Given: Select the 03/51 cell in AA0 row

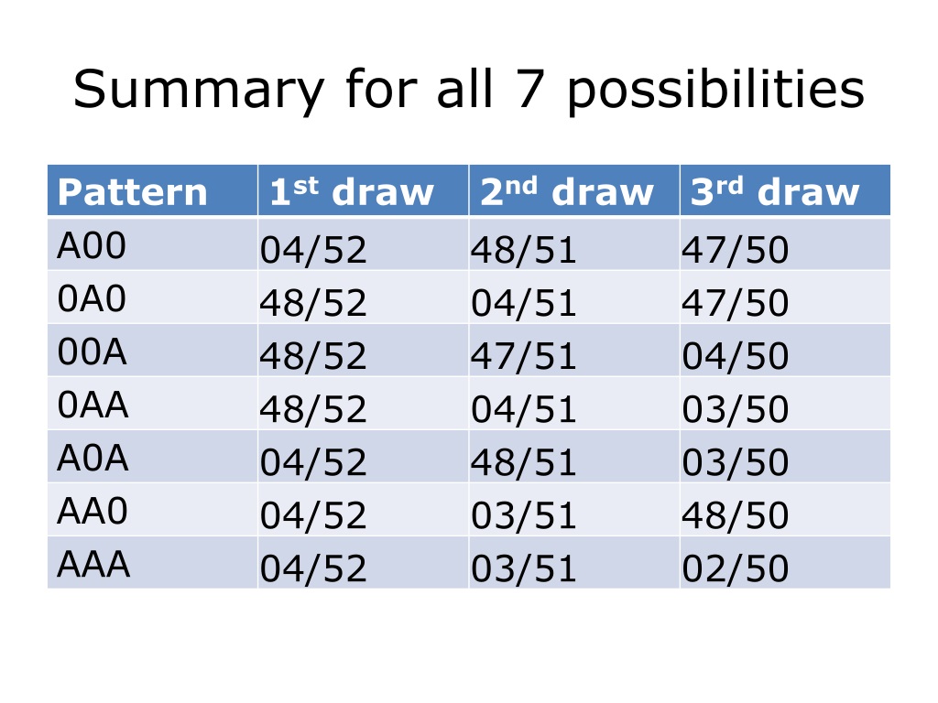Looking at the screenshot, I should pyautogui.click(x=574, y=510).
